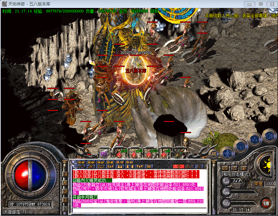Click the mask icon above attack mode
Image resolution: width=278 pixels, height=216 pixels.
tap(225, 168)
